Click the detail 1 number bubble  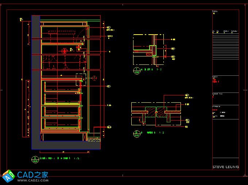pos(136,70)
